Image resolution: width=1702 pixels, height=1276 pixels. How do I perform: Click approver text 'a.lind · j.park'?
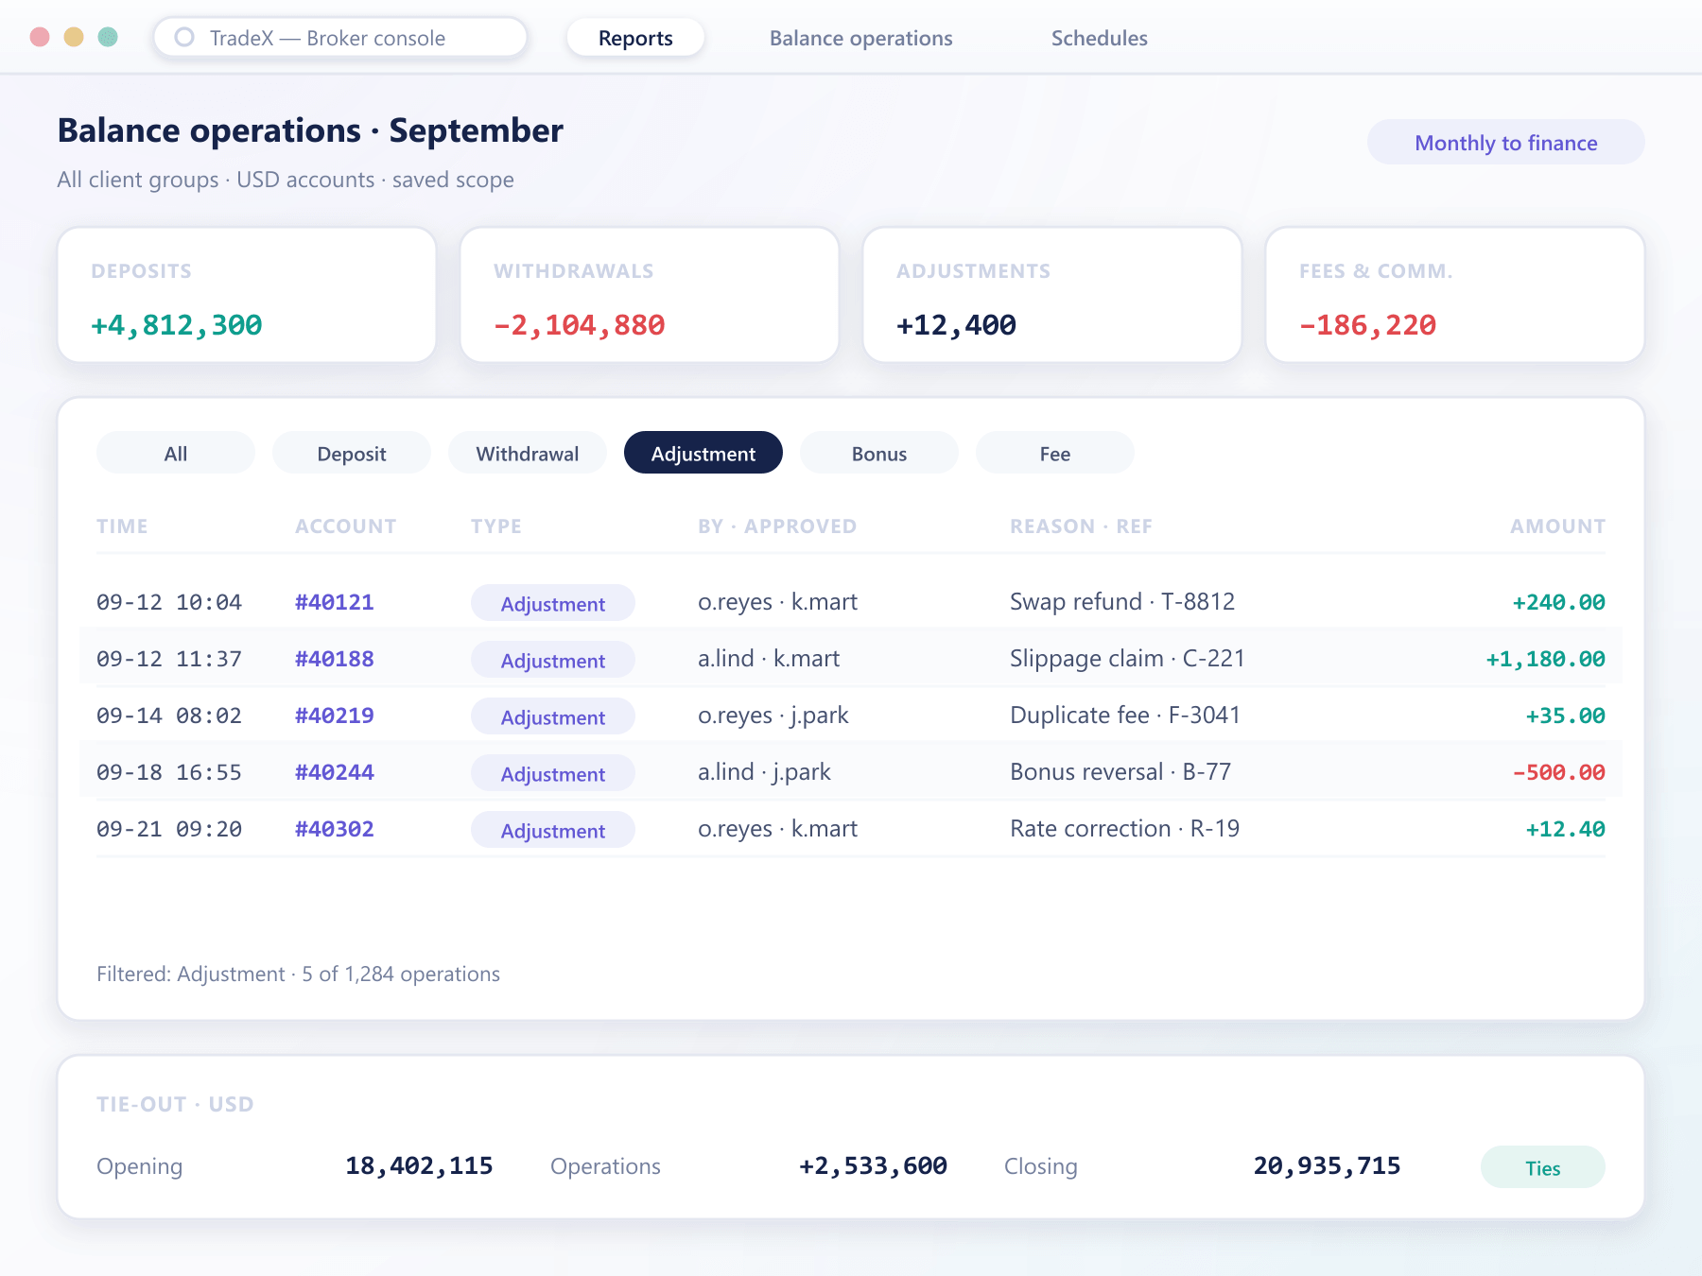point(764,772)
